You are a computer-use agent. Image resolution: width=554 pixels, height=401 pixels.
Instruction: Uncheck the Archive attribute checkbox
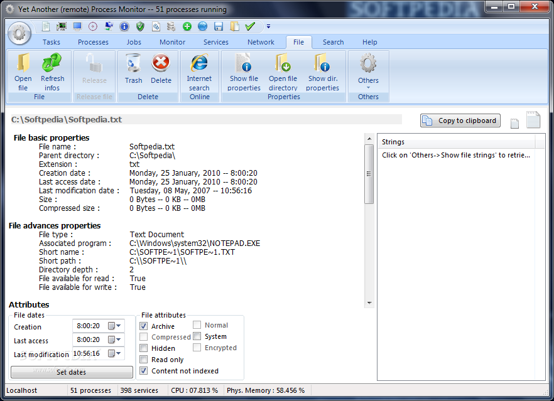[x=143, y=326]
